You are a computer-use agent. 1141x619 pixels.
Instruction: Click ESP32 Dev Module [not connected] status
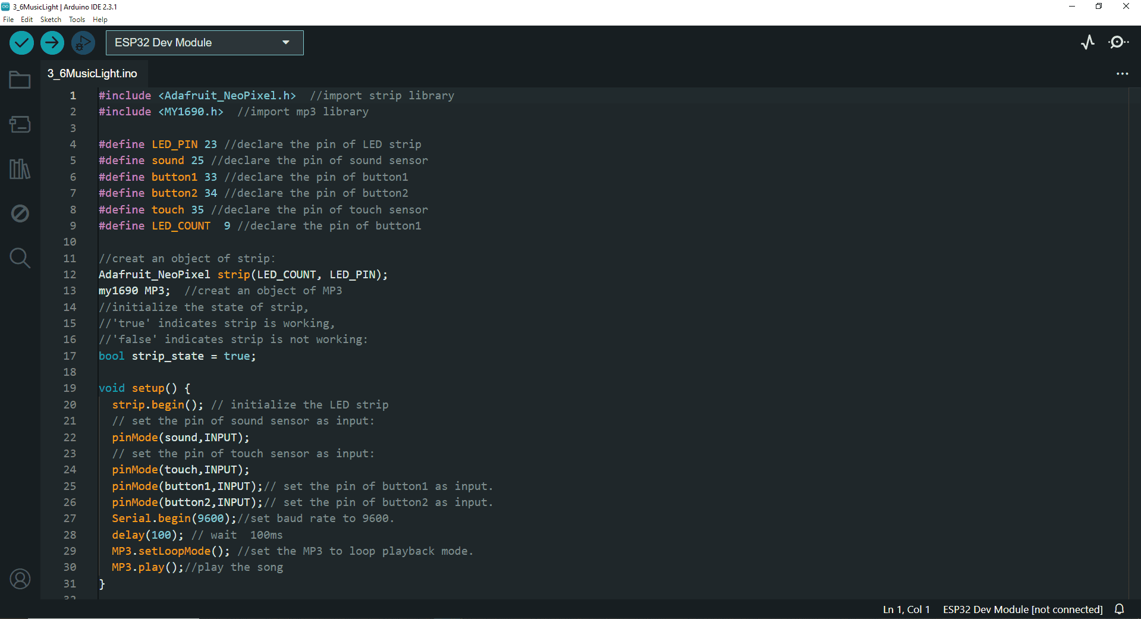[x=1023, y=609]
